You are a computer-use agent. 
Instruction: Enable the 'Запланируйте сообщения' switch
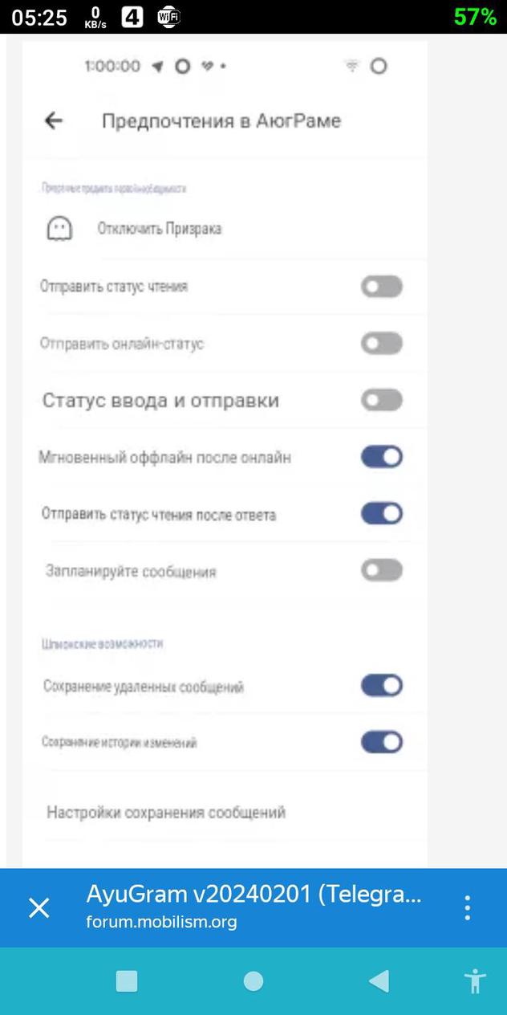(381, 570)
